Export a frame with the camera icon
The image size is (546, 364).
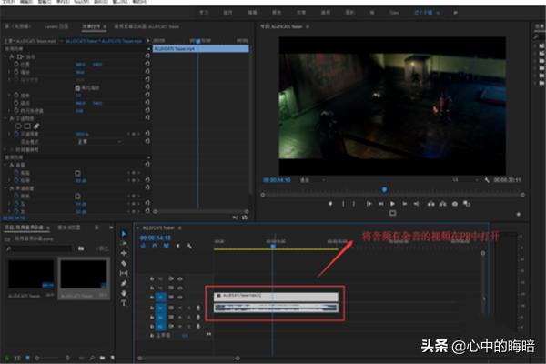(x=455, y=204)
